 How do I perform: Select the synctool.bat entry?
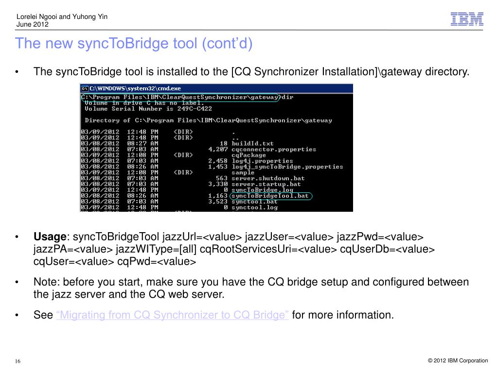pos(254,202)
